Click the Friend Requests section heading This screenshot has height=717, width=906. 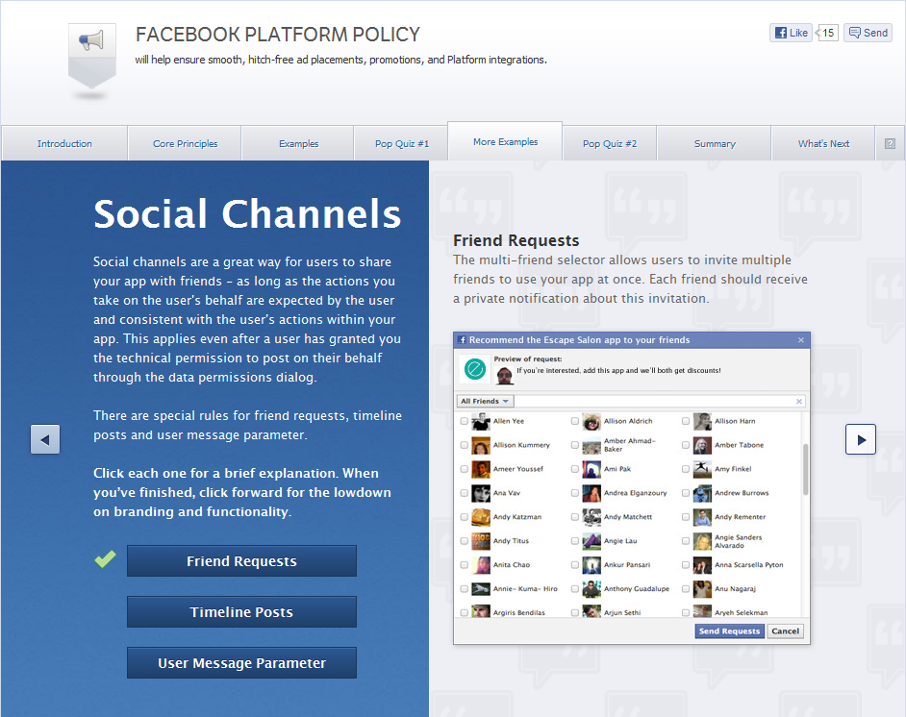[x=516, y=240]
